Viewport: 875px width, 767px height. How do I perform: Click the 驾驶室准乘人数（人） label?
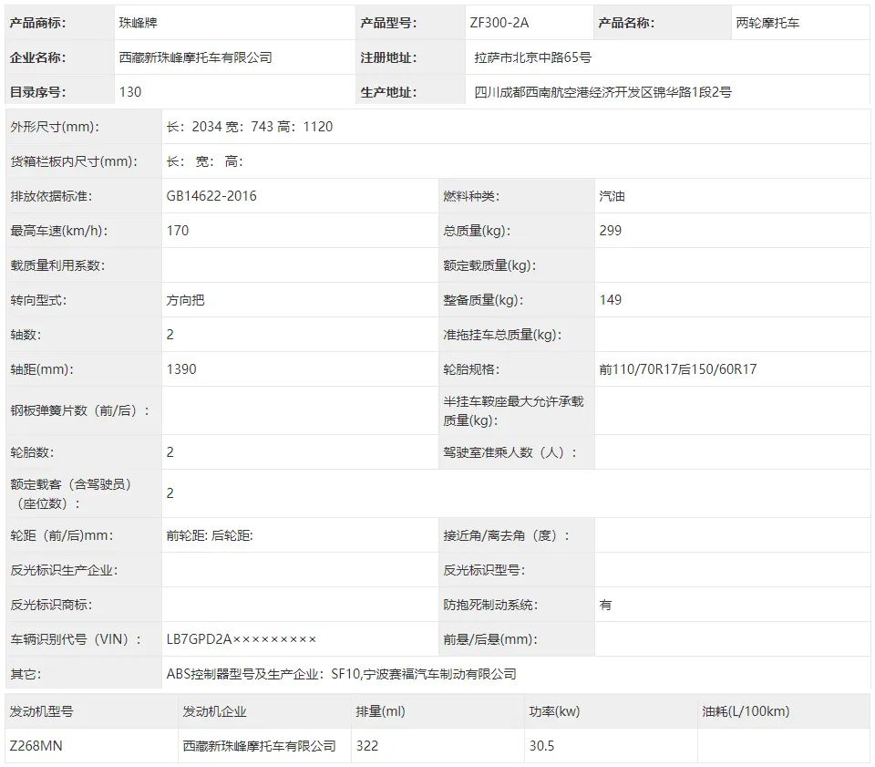coord(510,451)
